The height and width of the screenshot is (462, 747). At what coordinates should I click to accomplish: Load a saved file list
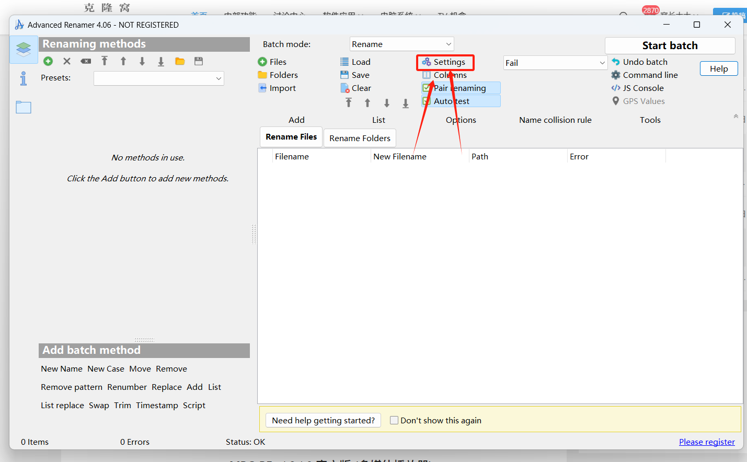pyautogui.click(x=355, y=62)
